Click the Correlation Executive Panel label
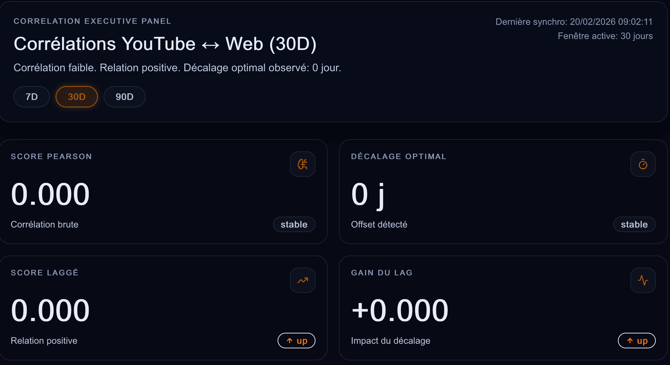Screen dimensions: 670x365 click(92, 21)
